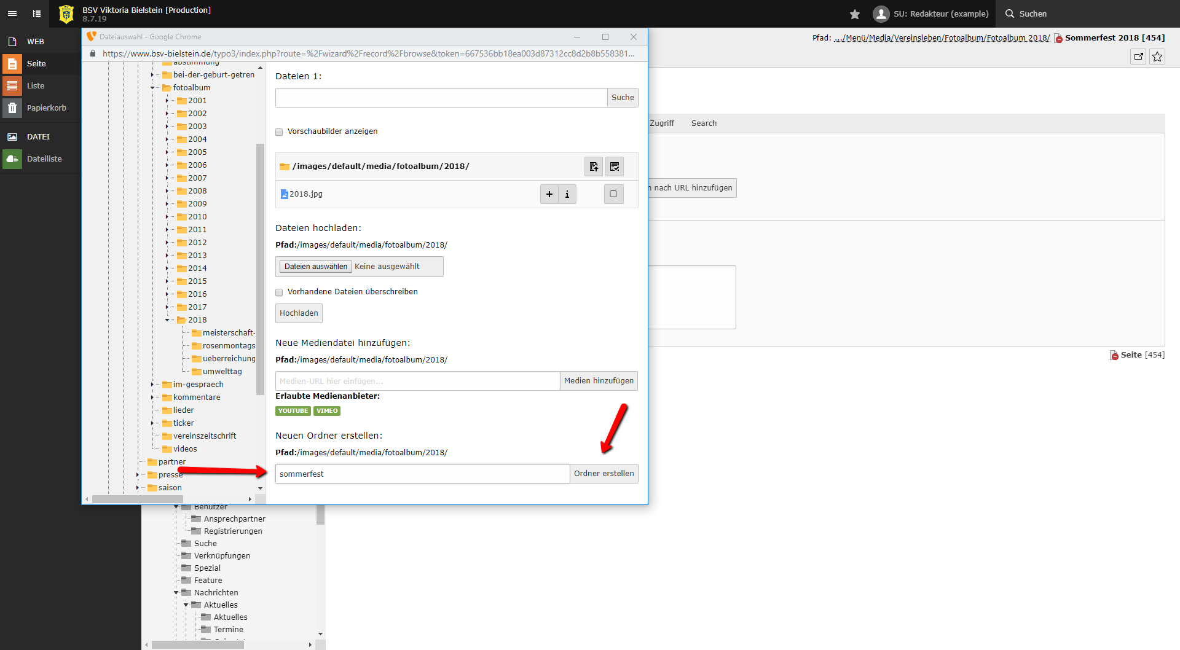The image size is (1180, 650).
Task: Expand the im-gespraech folder
Action: [152, 385]
